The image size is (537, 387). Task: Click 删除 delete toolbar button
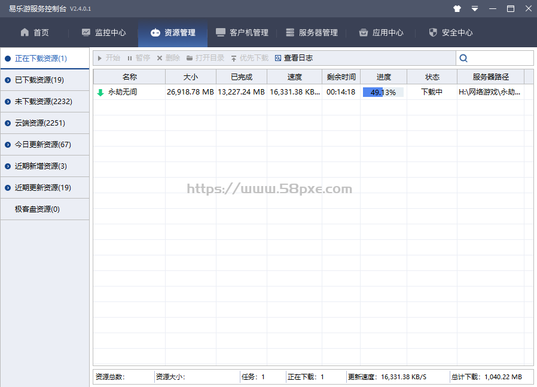pos(169,58)
